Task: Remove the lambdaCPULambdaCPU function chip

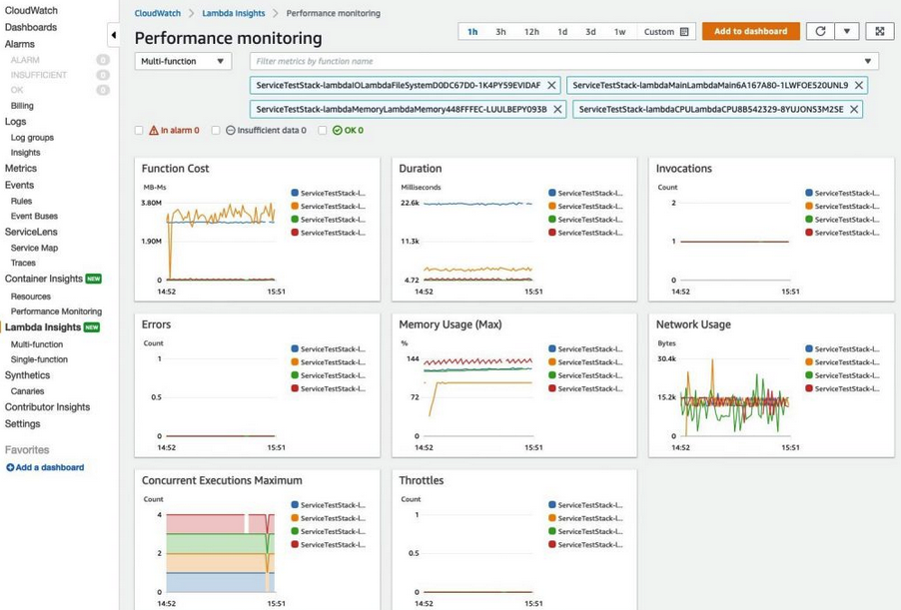Action: pyautogui.click(x=854, y=109)
